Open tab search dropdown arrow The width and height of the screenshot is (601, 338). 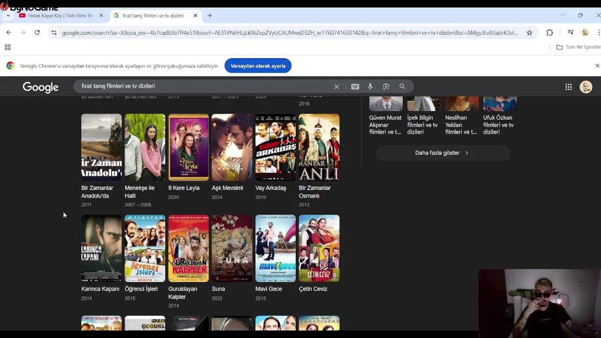pos(8,15)
